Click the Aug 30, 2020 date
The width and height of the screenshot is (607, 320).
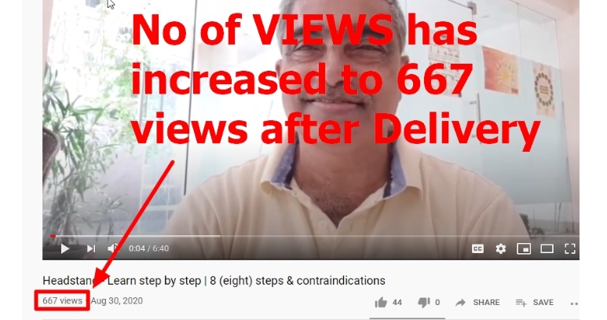[x=117, y=300]
